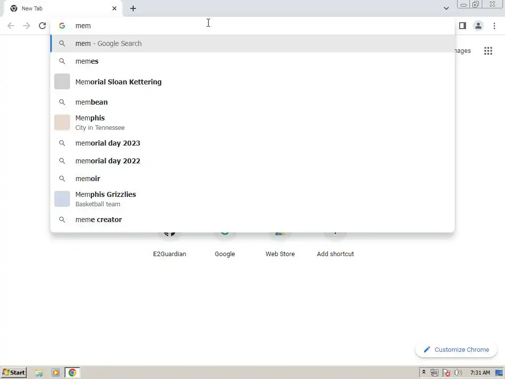Click the Google G icon in address bar
Viewport: 505px width, 379px height.
[62, 26]
